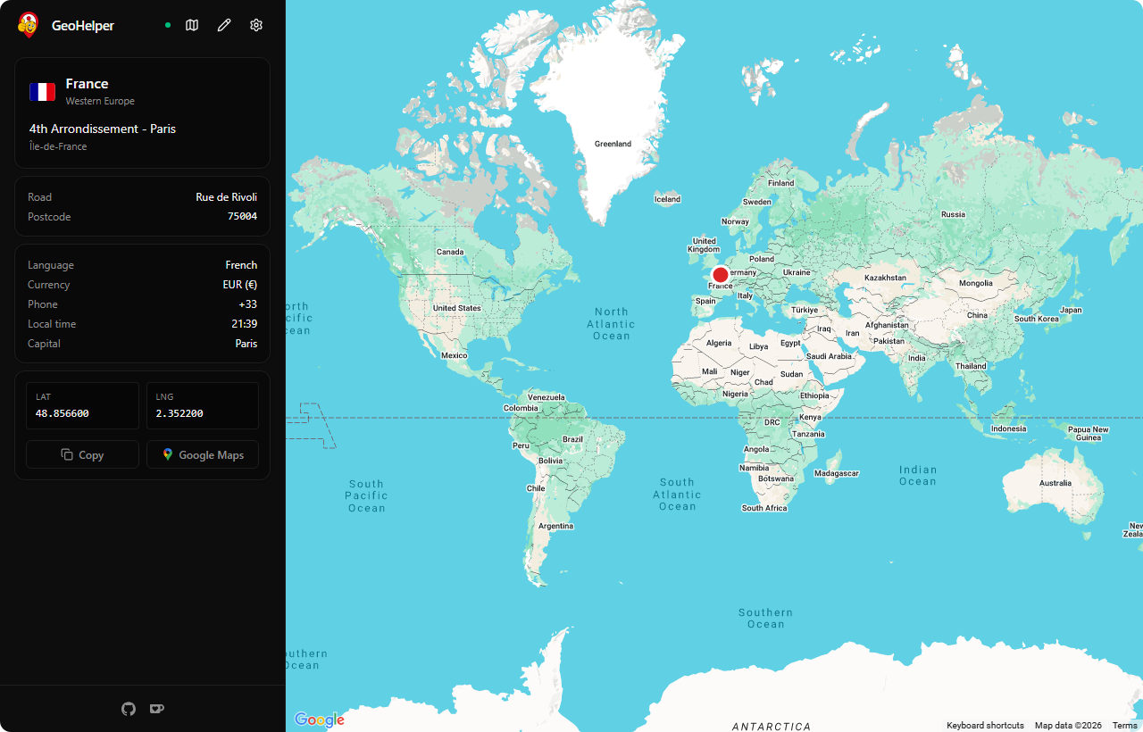Copy the coordinates with Copy button
This screenshot has height=732, width=1143.
coord(82,454)
